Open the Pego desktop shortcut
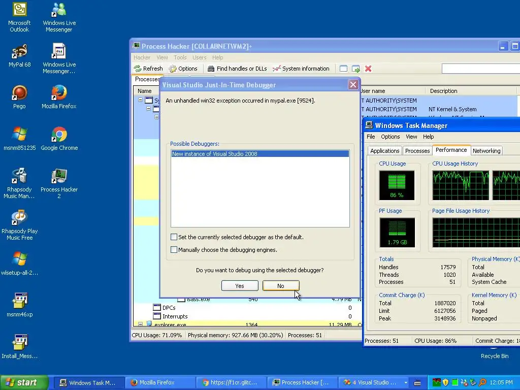 [x=19, y=97]
